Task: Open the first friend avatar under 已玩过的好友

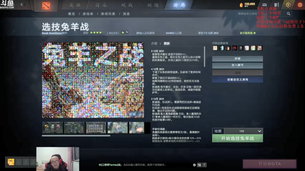Action: pos(215,48)
